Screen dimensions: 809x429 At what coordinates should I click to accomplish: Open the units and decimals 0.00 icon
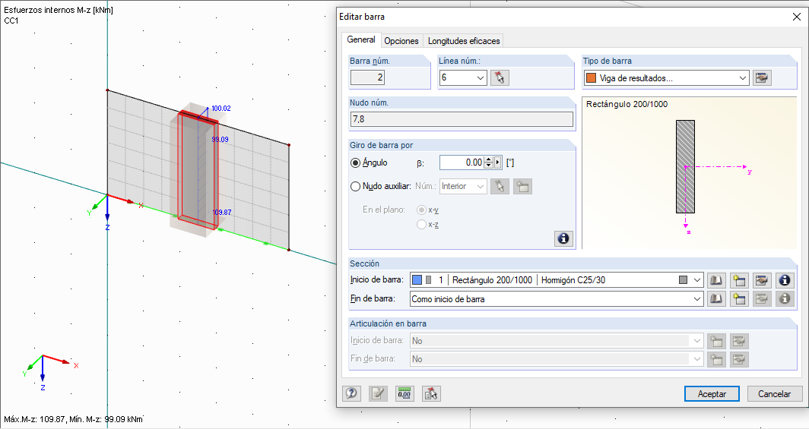(x=404, y=393)
